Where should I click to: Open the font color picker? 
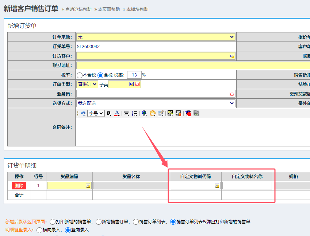coord(117,113)
